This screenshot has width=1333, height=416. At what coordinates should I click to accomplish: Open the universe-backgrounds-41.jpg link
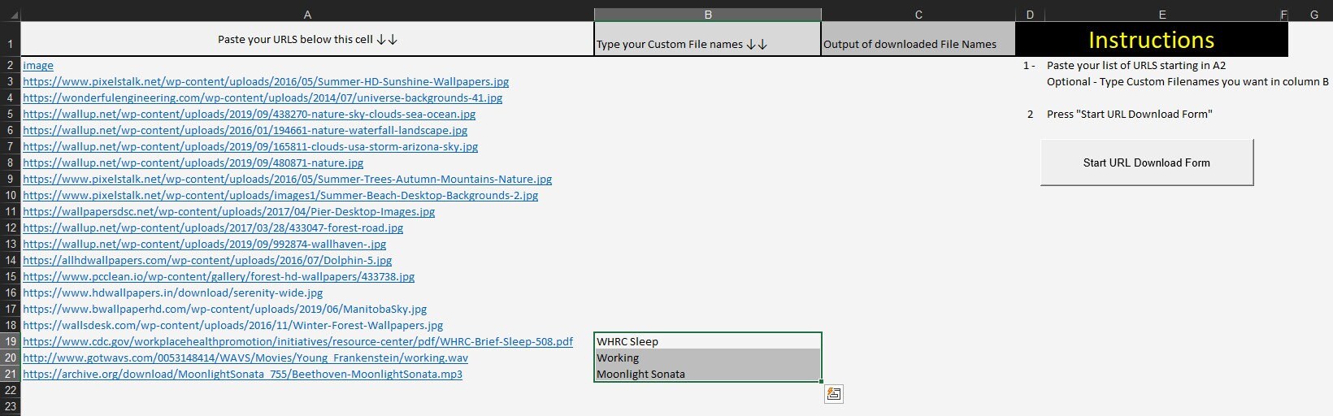263,97
